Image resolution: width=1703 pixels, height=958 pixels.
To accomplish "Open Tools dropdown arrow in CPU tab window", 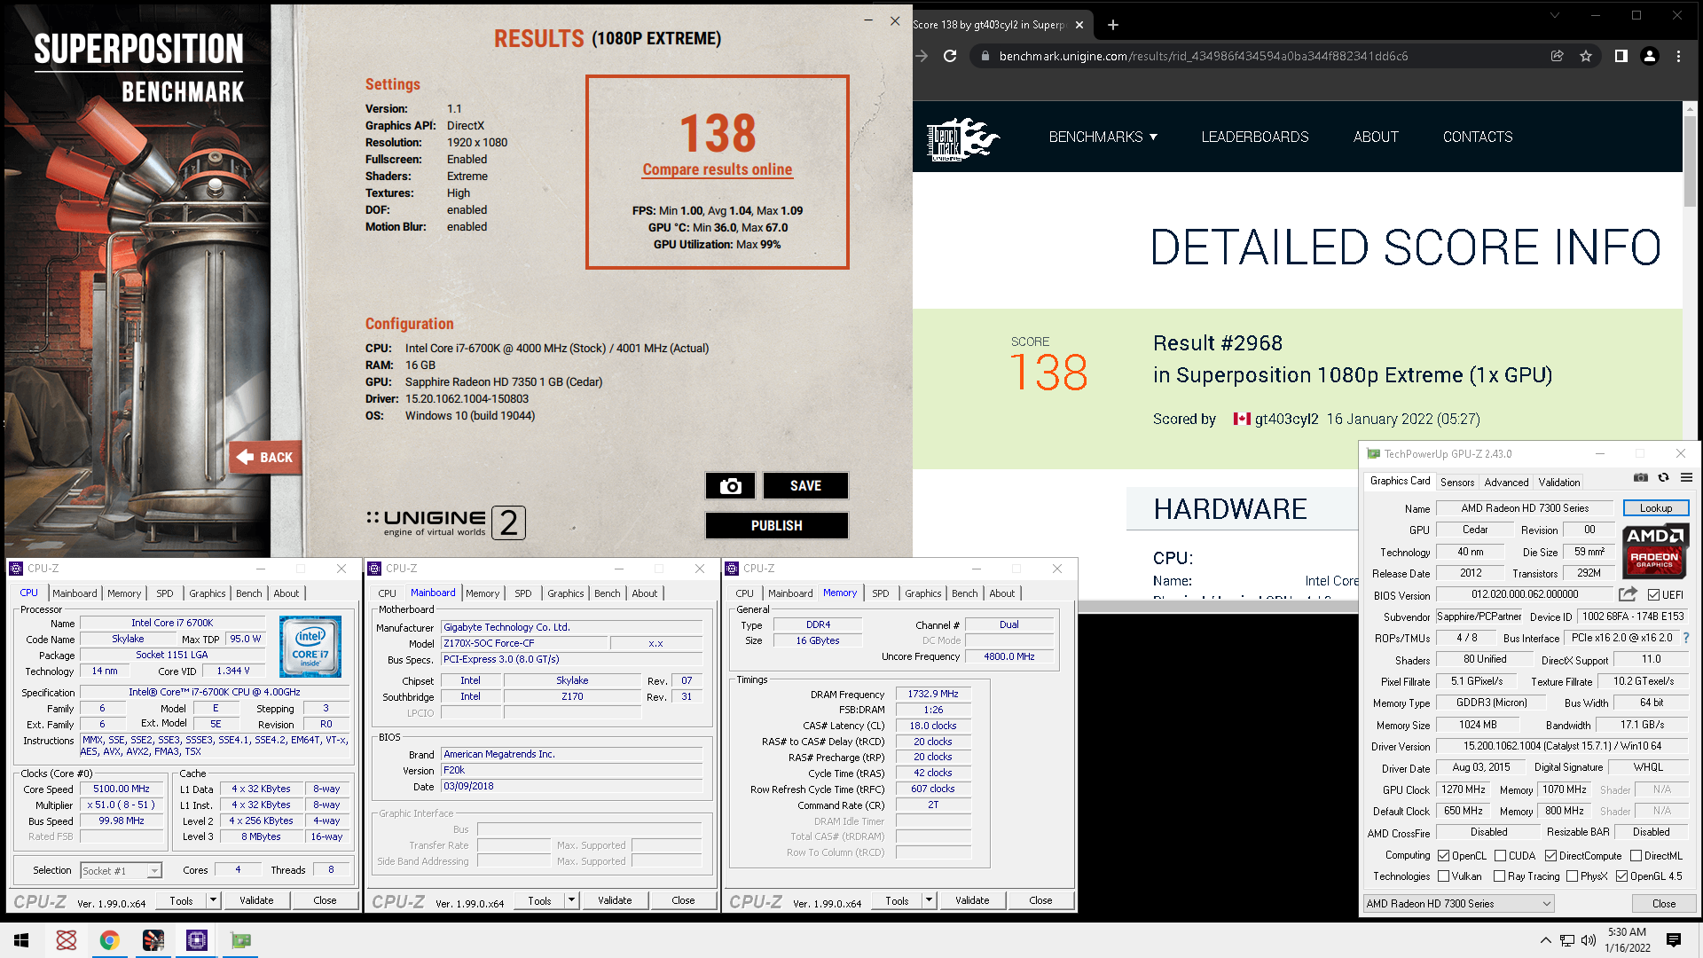I will pyautogui.click(x=213, y=900).
